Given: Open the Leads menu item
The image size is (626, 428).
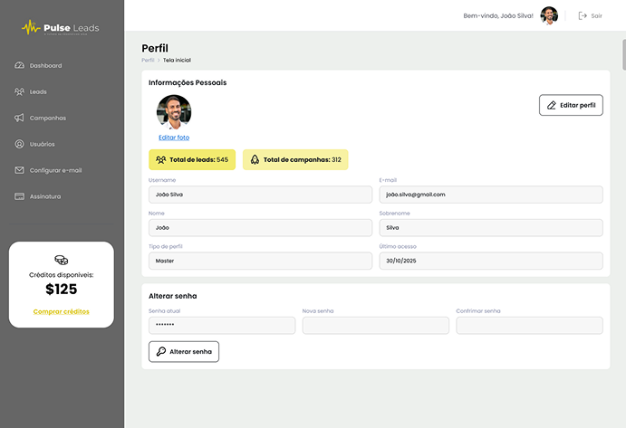Looking at the screenshot, I should [38, 92].
